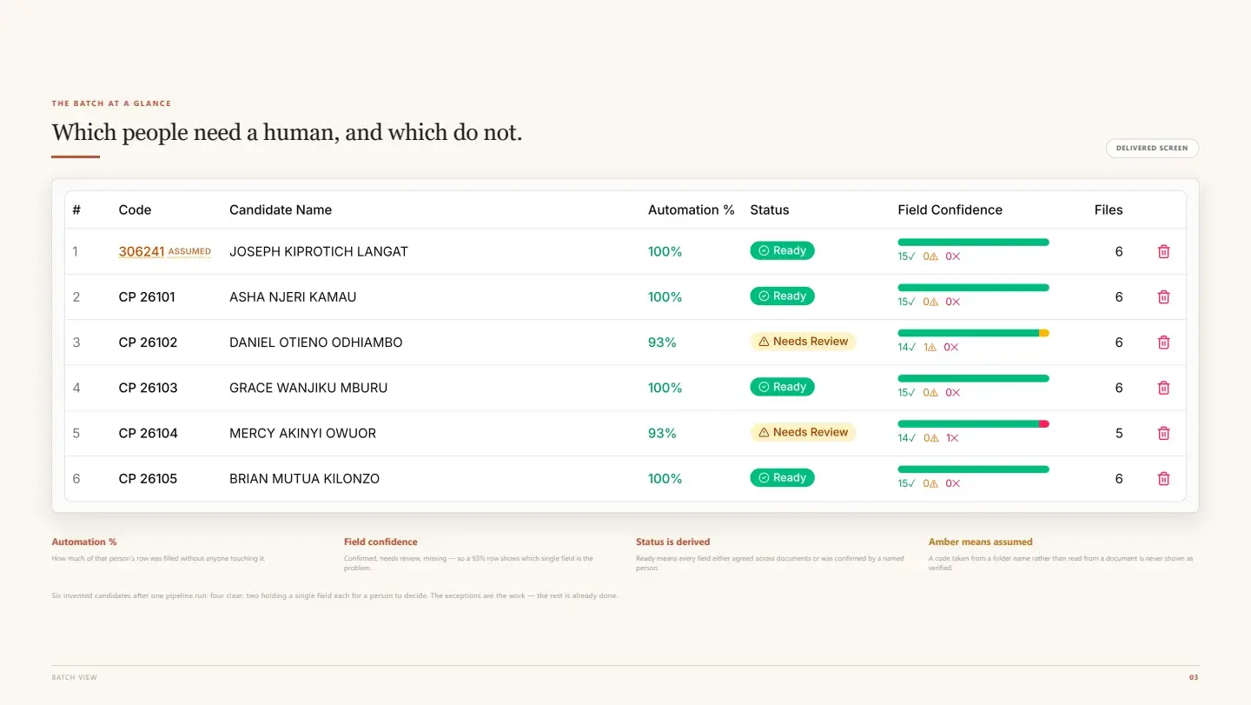Click the 93% automation value for Daniel
Screen dimensions: 1251x705
point(662,343)
